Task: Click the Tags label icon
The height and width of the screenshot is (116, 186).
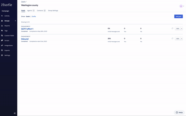Action: coord(2,31)
